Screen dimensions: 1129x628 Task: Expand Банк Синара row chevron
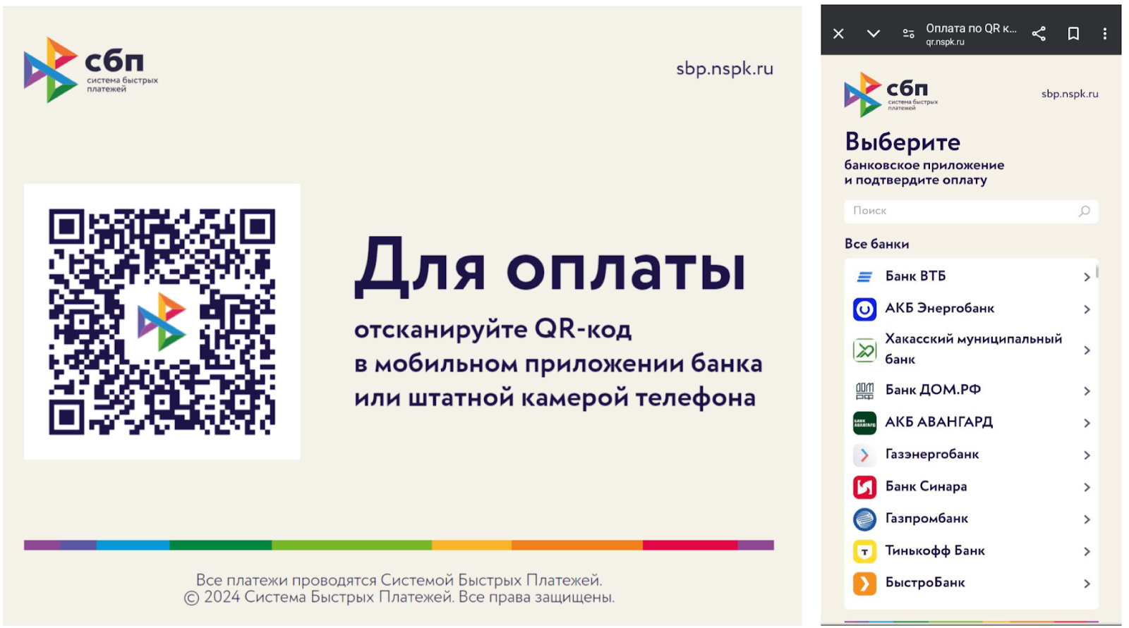[1087, 487]
